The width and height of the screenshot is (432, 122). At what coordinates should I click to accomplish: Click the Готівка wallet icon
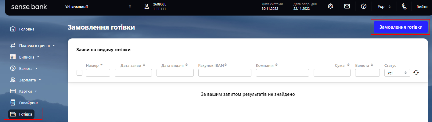pyautogui.click(x=13, y=114)
